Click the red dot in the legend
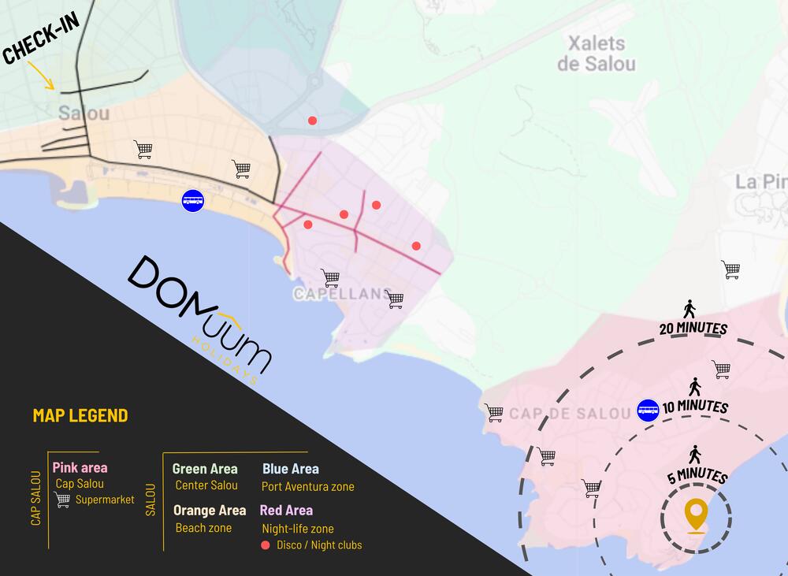The height and width of the screenshot is (576, 788). point(266,545)
